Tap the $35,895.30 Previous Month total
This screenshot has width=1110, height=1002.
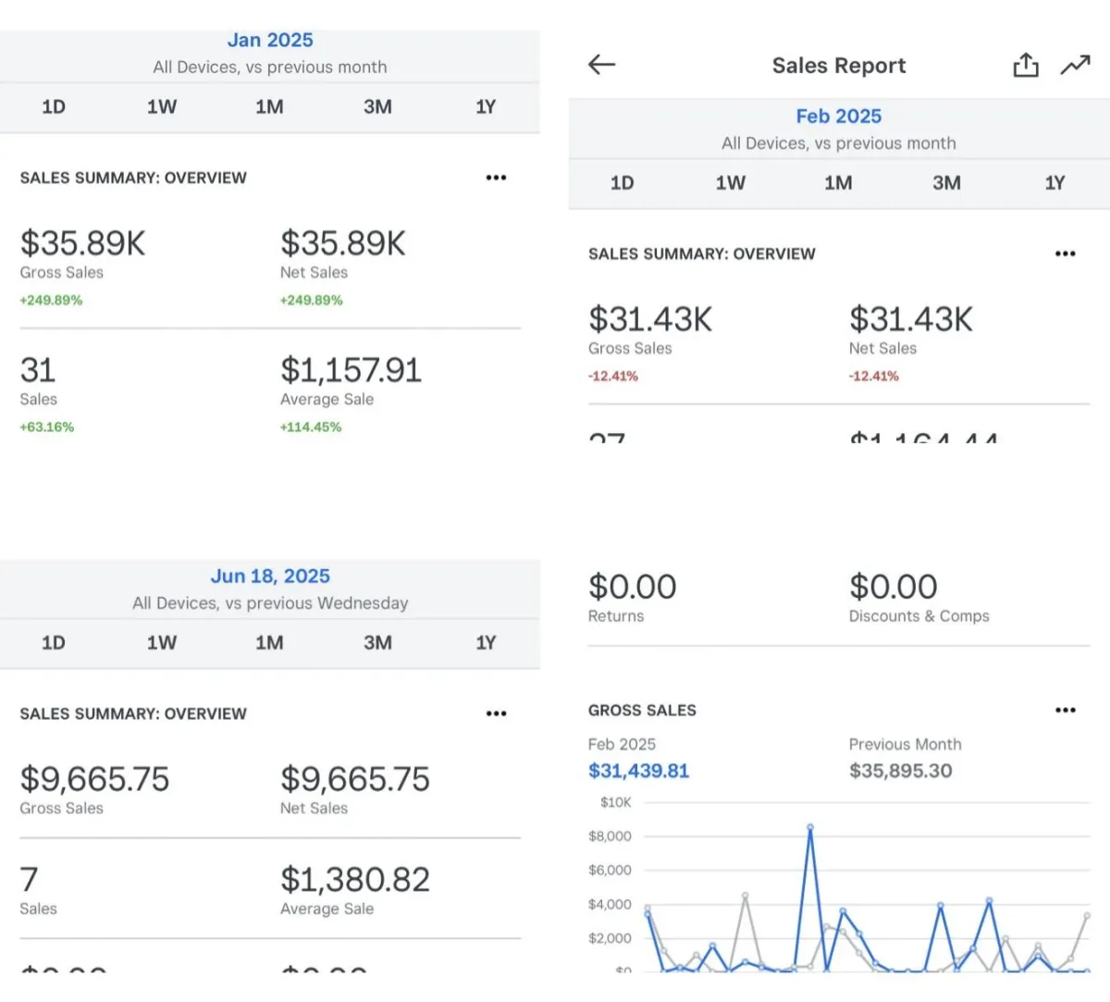pos(900,771)
